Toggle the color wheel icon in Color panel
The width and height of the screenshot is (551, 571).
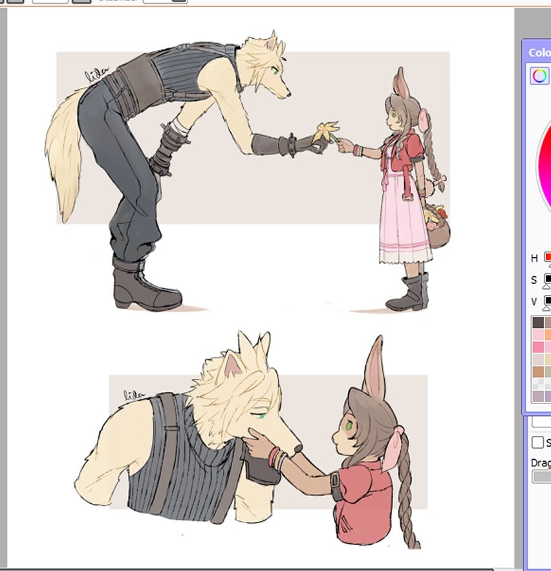pyautogui.click(x=539, y=76)
